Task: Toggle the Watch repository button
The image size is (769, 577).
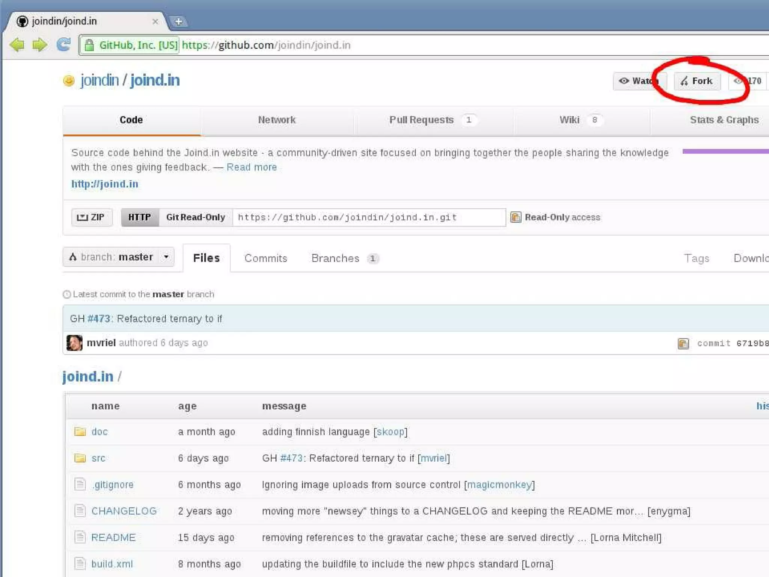Action: pyautogui.click(x=638, y=81)
